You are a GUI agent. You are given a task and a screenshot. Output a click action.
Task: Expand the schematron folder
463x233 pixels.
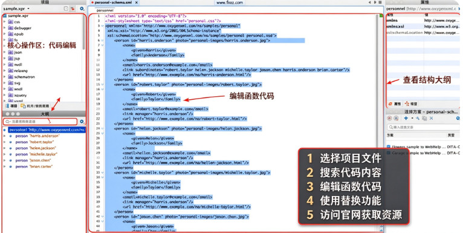click(x=4, y=77)
